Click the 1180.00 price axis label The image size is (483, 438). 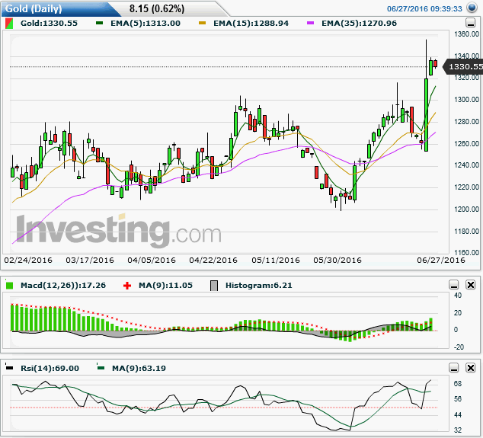click(467, 232)
